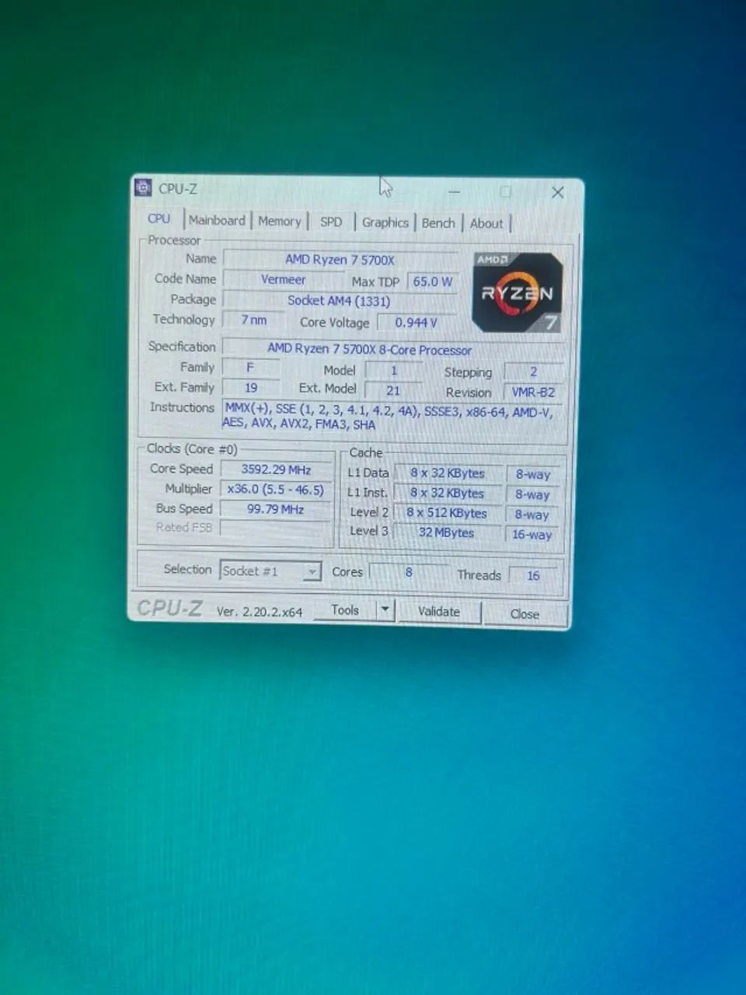Click the empty Rated FSB field

tap(276, 529)
